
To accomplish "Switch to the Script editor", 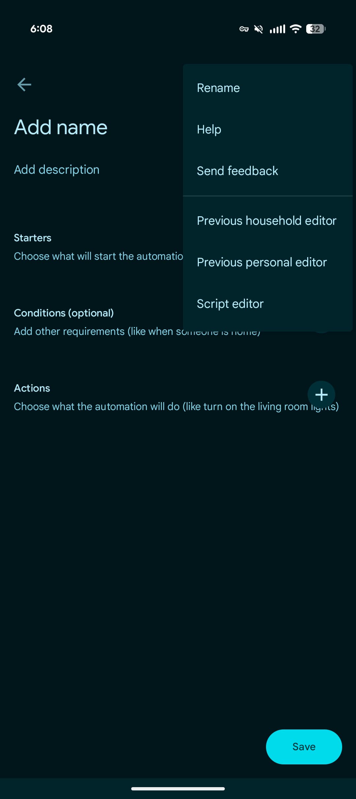I will [x=230, y=304].
